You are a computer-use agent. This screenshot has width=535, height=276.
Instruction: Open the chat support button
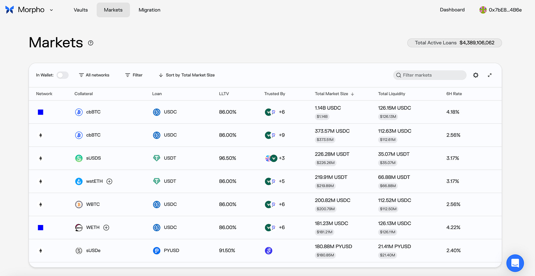click(515, 263)
